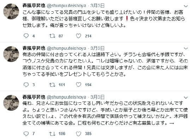Open the first tweet's profile avatar
190x139 pixels.
(11, 11)
